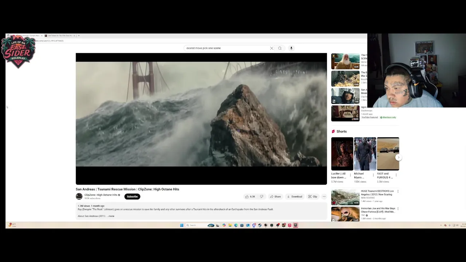Viewport: 466px width, 262px height.
Task: Click the Shorts section heading
Action: pyautogui.click(x=341, y=131)
